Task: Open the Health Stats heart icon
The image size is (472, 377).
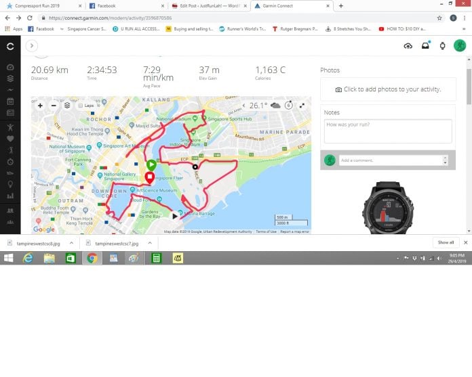Action: [10, 139]
